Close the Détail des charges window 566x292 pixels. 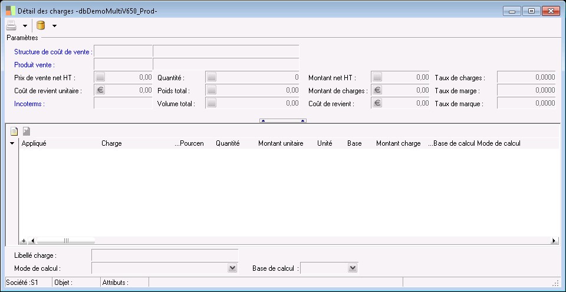click(551, 11)
